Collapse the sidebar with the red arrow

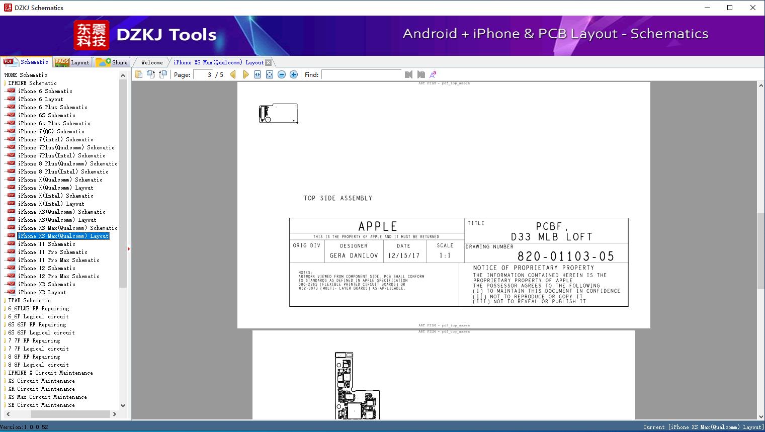[129, 249]
